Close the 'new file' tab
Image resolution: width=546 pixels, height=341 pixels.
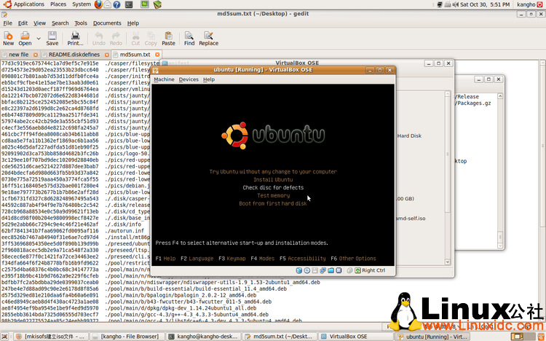[36, 55]
